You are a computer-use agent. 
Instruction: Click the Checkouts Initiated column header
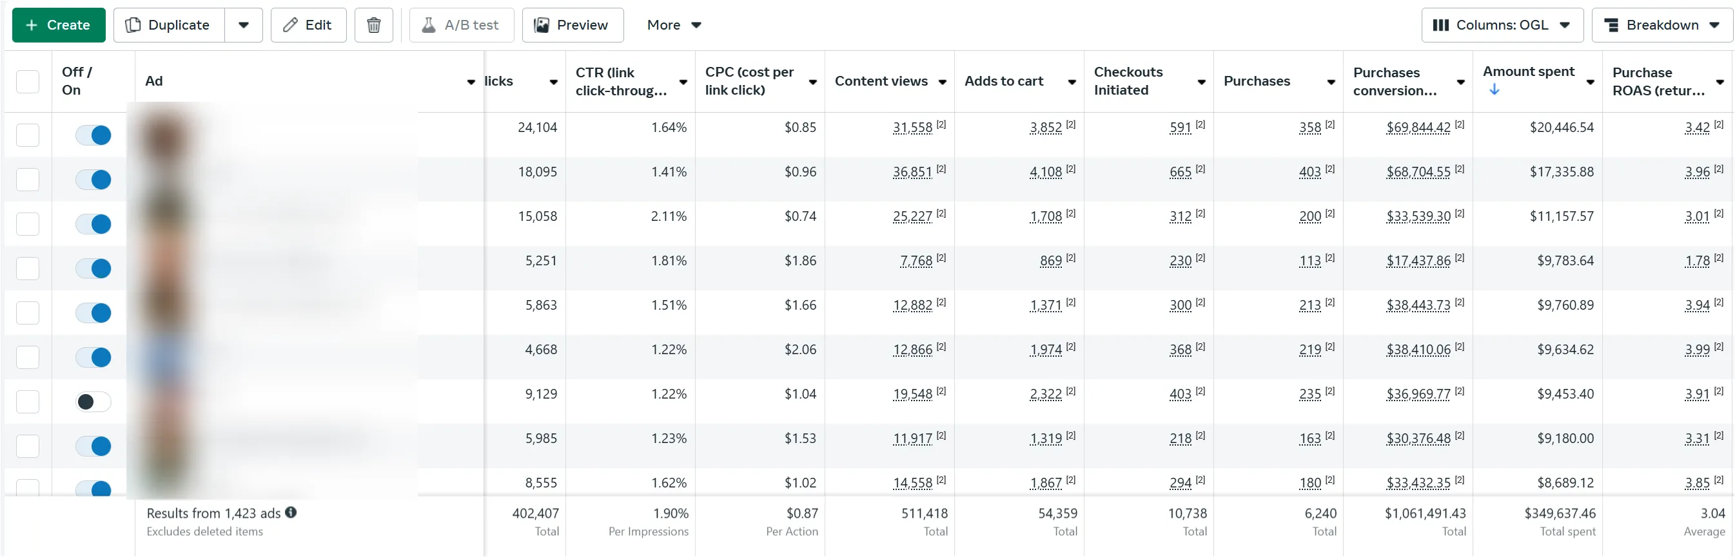[x=1128, y=80]
